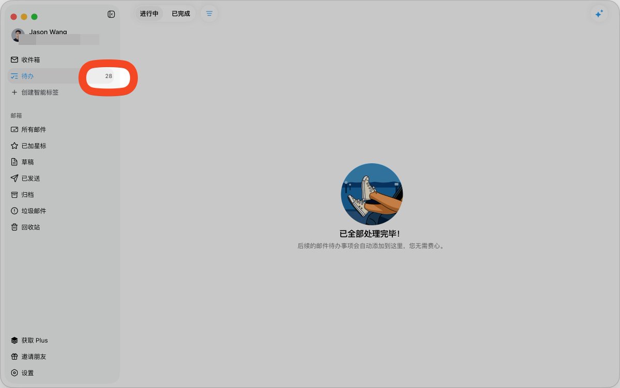Toggle to the 已完成 completed view

pos(180,13)
